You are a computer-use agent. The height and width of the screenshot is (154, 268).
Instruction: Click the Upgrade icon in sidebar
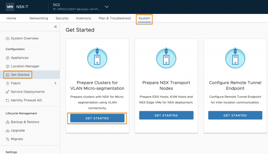point(8,130)
